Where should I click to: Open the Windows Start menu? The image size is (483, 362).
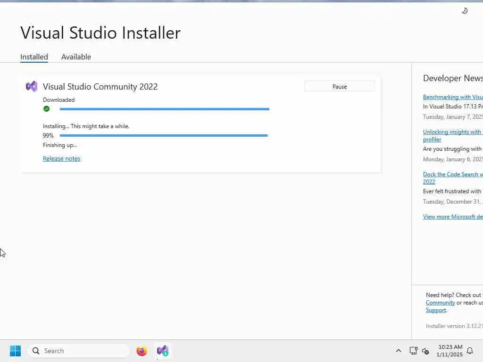click(x=15, y=351)
